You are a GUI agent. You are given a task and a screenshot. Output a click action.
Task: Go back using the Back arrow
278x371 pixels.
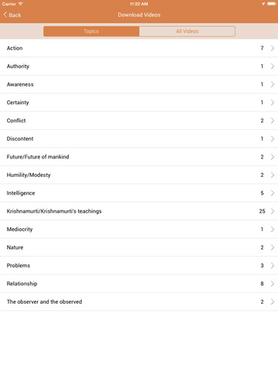tap(12, 15)
